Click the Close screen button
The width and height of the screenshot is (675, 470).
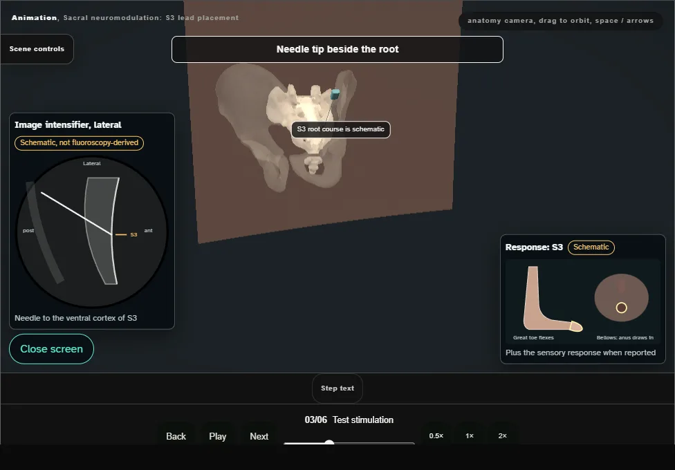click(52, 349)
